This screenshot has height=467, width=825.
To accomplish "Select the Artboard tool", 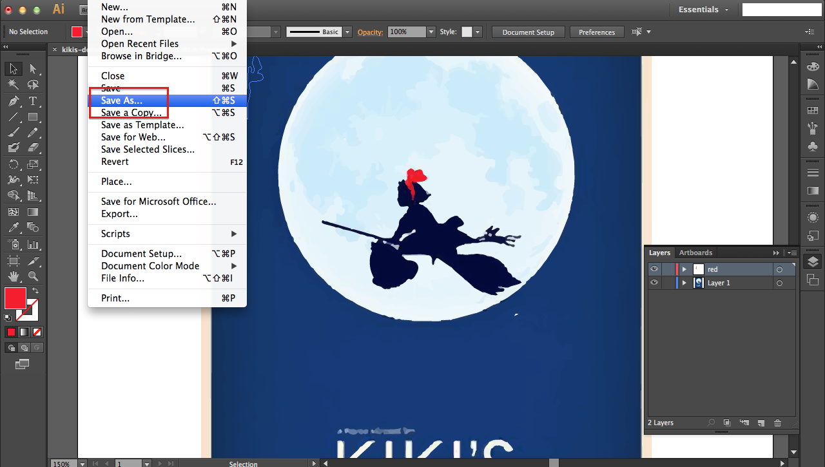I will [14, 260].
